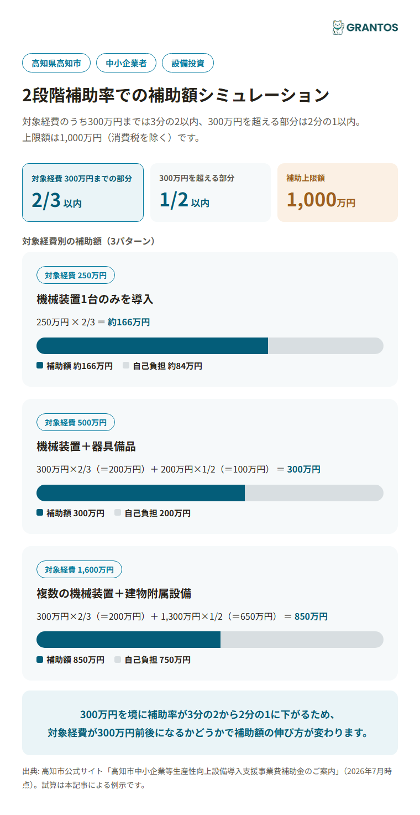Click the GRANTOS cat logo icon

(x=338, y=27)
